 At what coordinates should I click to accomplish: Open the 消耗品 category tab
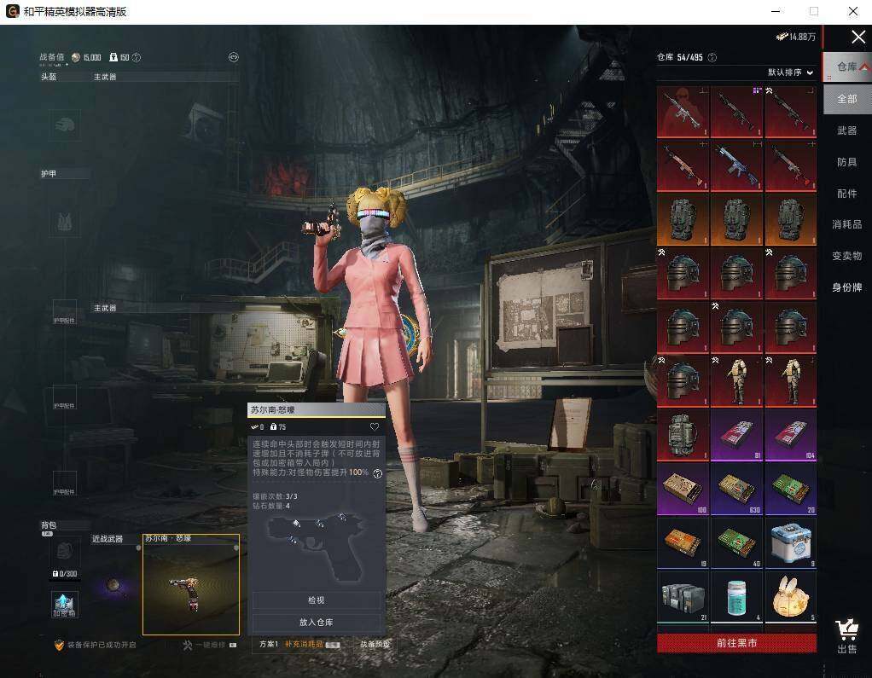(x=847, y=224)
